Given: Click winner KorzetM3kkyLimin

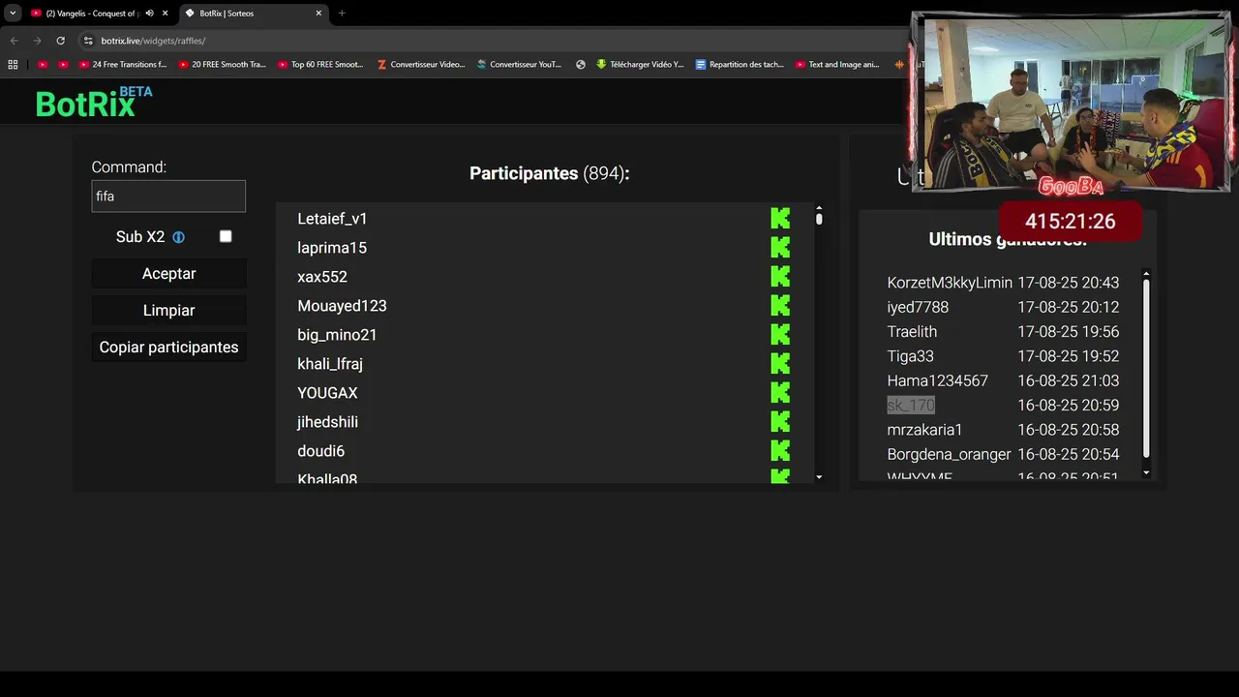Looking at the screenshot, I should [950, 283].
